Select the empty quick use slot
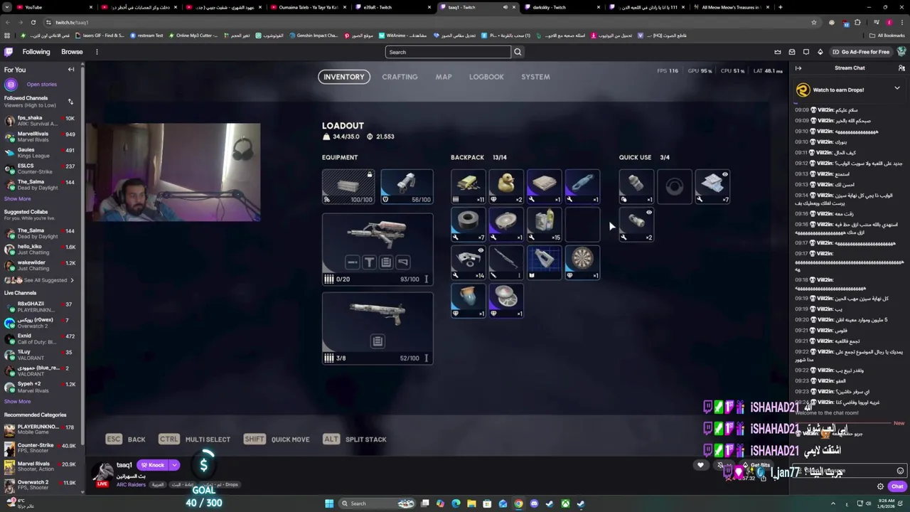The width and height of the screenshot is (910, 512). (674, 186)
